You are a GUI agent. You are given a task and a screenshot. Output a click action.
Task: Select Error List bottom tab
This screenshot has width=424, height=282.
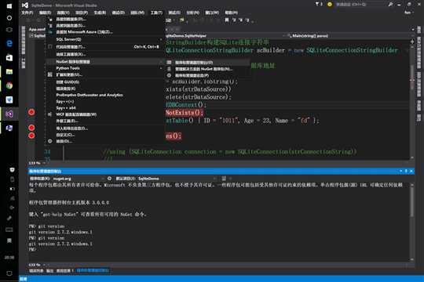click(x=36, y=271)
